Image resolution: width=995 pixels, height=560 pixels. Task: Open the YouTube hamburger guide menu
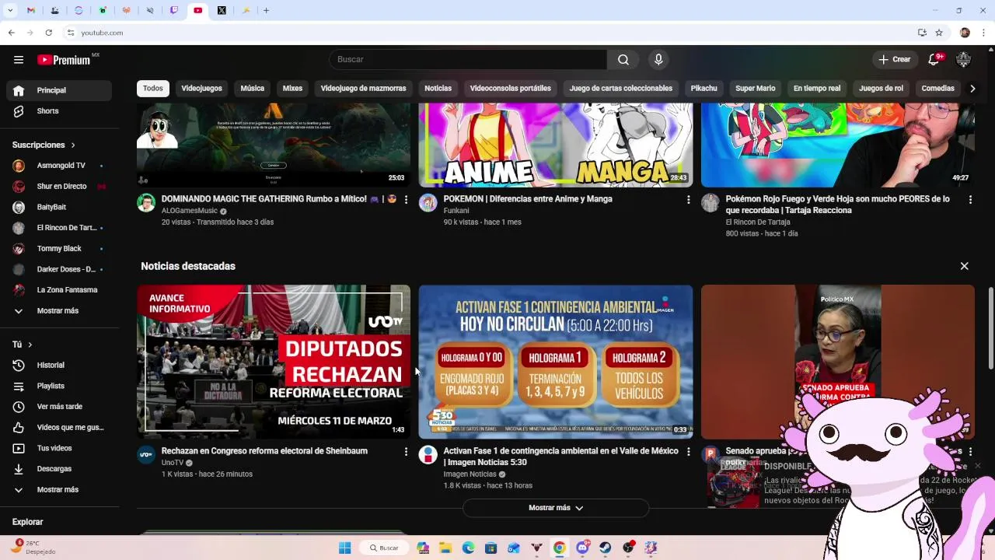(x=19, y=60)
